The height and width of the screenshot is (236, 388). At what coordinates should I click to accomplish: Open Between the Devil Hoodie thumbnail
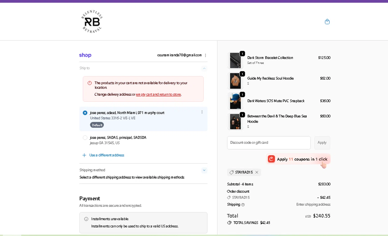235,121
